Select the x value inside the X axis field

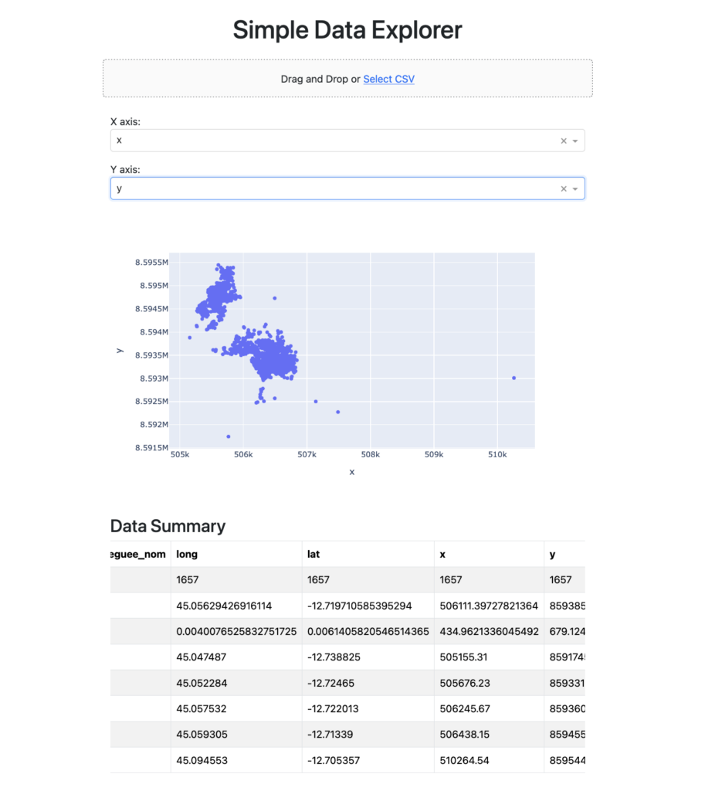(x=120, y=140)
